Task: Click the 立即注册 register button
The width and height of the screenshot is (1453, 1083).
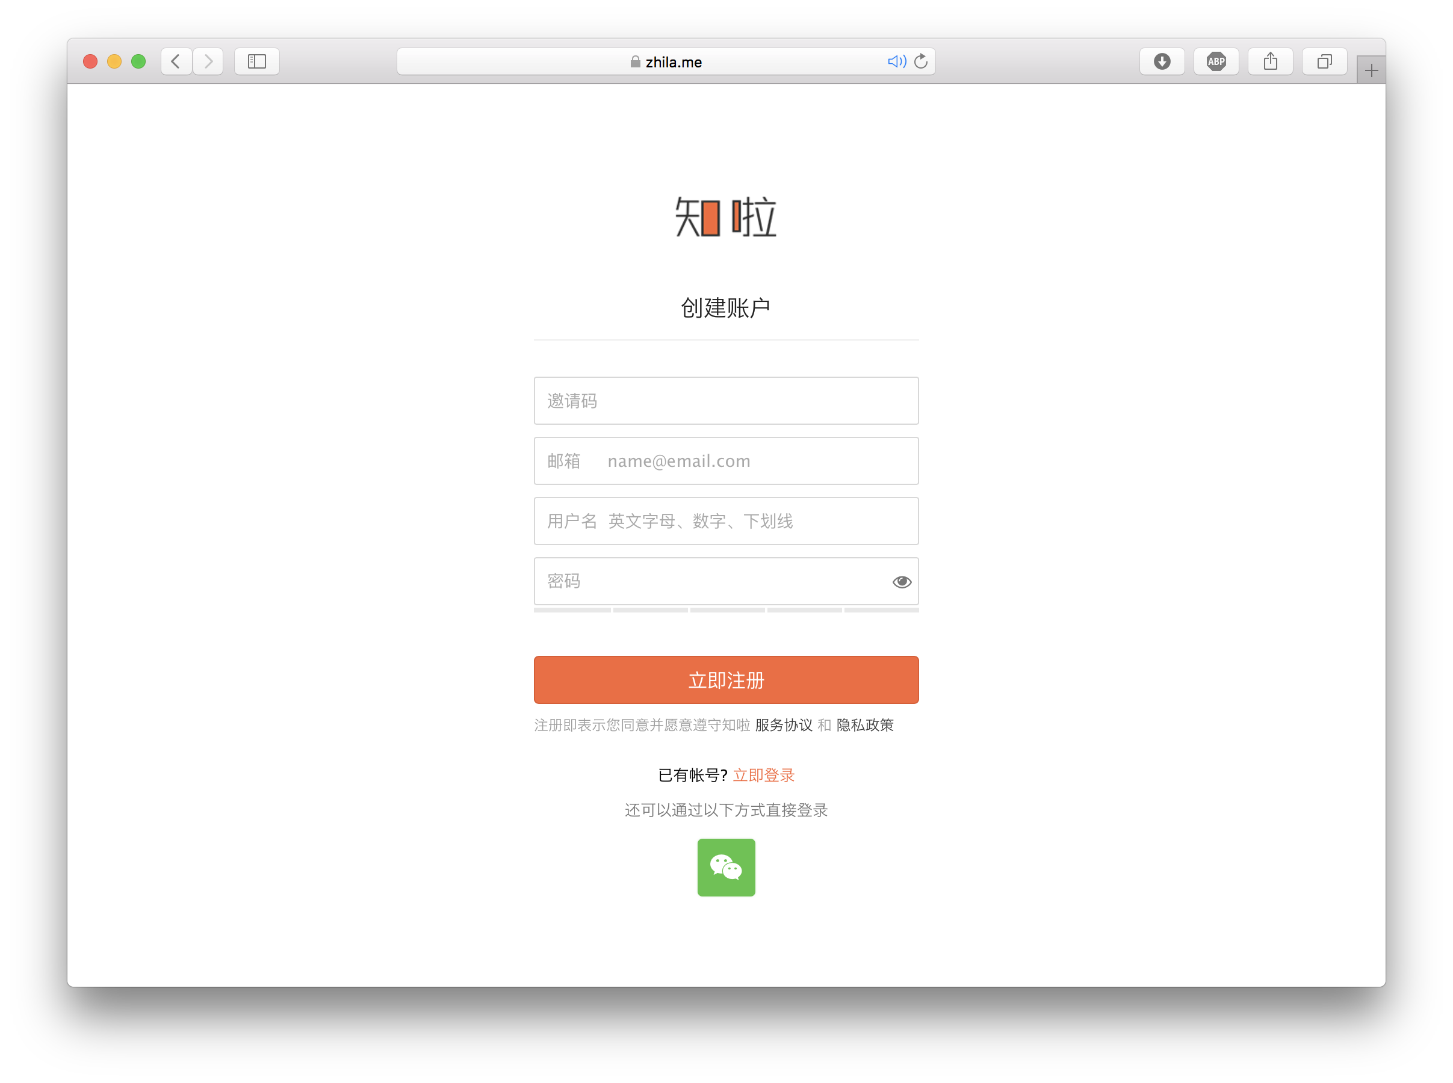Action: (726, 680)
